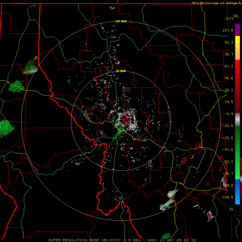Screen dimensions: 242x242
Task: Click the 50 NMI range ring label
Action: click(121, 71)
